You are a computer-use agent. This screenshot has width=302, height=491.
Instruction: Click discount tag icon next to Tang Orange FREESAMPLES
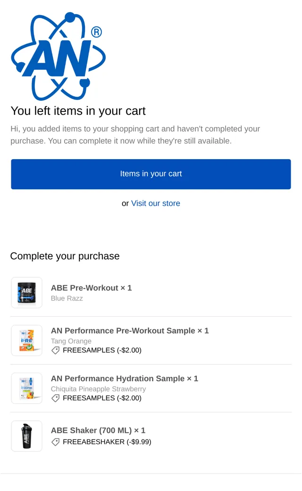[55, 350]
